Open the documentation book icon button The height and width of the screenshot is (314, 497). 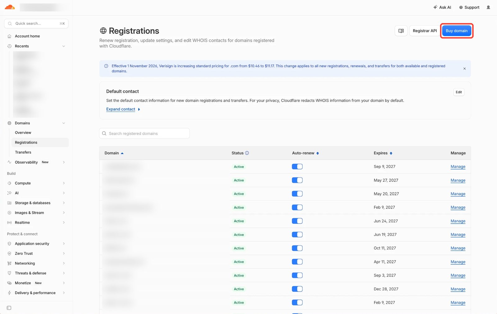point(401,31)
